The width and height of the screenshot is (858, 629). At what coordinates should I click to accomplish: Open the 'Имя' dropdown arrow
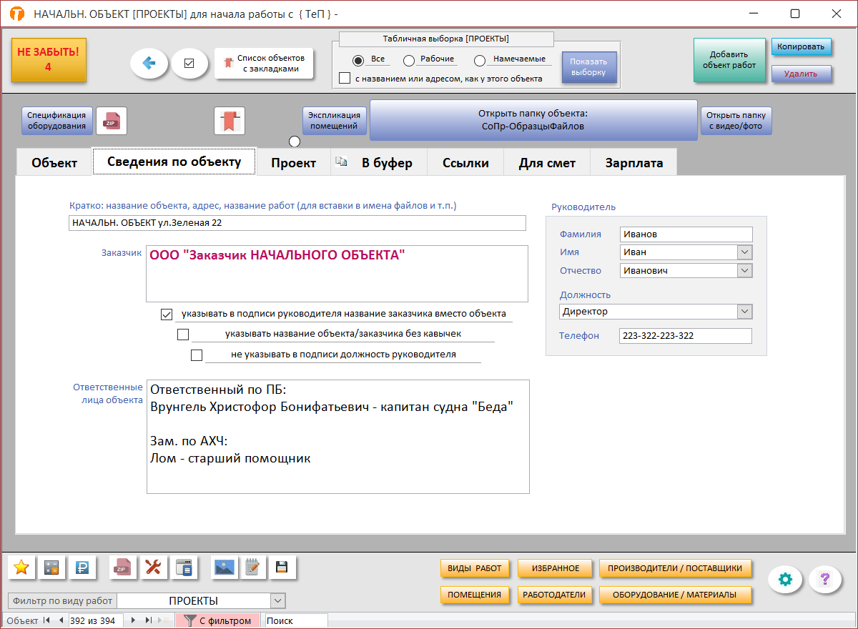(x=744, y=252)
